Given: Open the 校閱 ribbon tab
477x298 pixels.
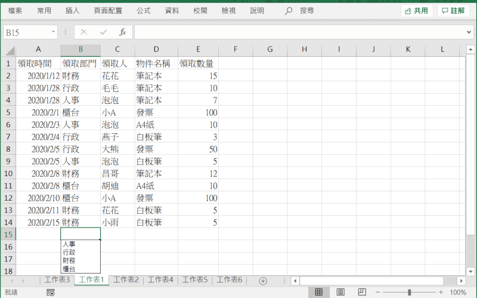Looking at the screenshot, I should [200, 11].
